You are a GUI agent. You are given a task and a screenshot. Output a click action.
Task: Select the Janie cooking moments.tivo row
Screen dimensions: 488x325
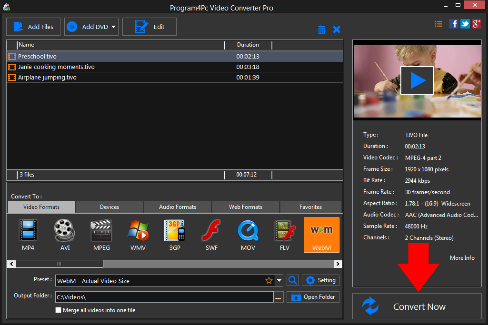(175, 67)
